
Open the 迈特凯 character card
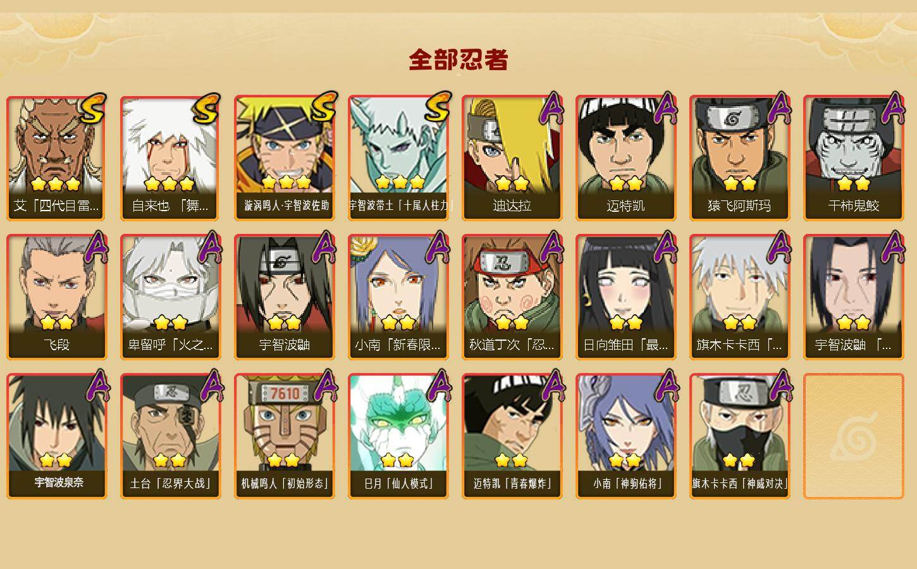pos(625,157)
